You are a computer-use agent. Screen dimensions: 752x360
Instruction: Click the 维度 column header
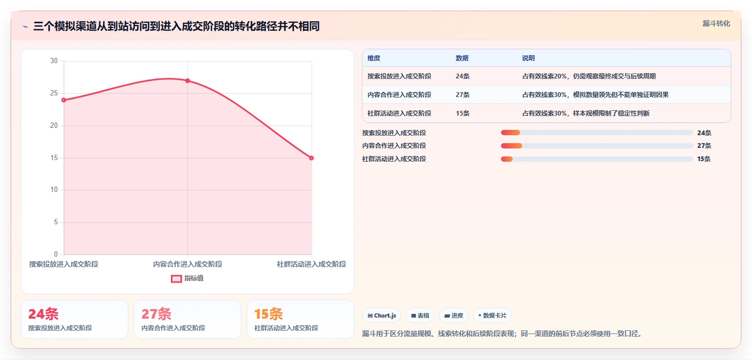click(374, 58)
